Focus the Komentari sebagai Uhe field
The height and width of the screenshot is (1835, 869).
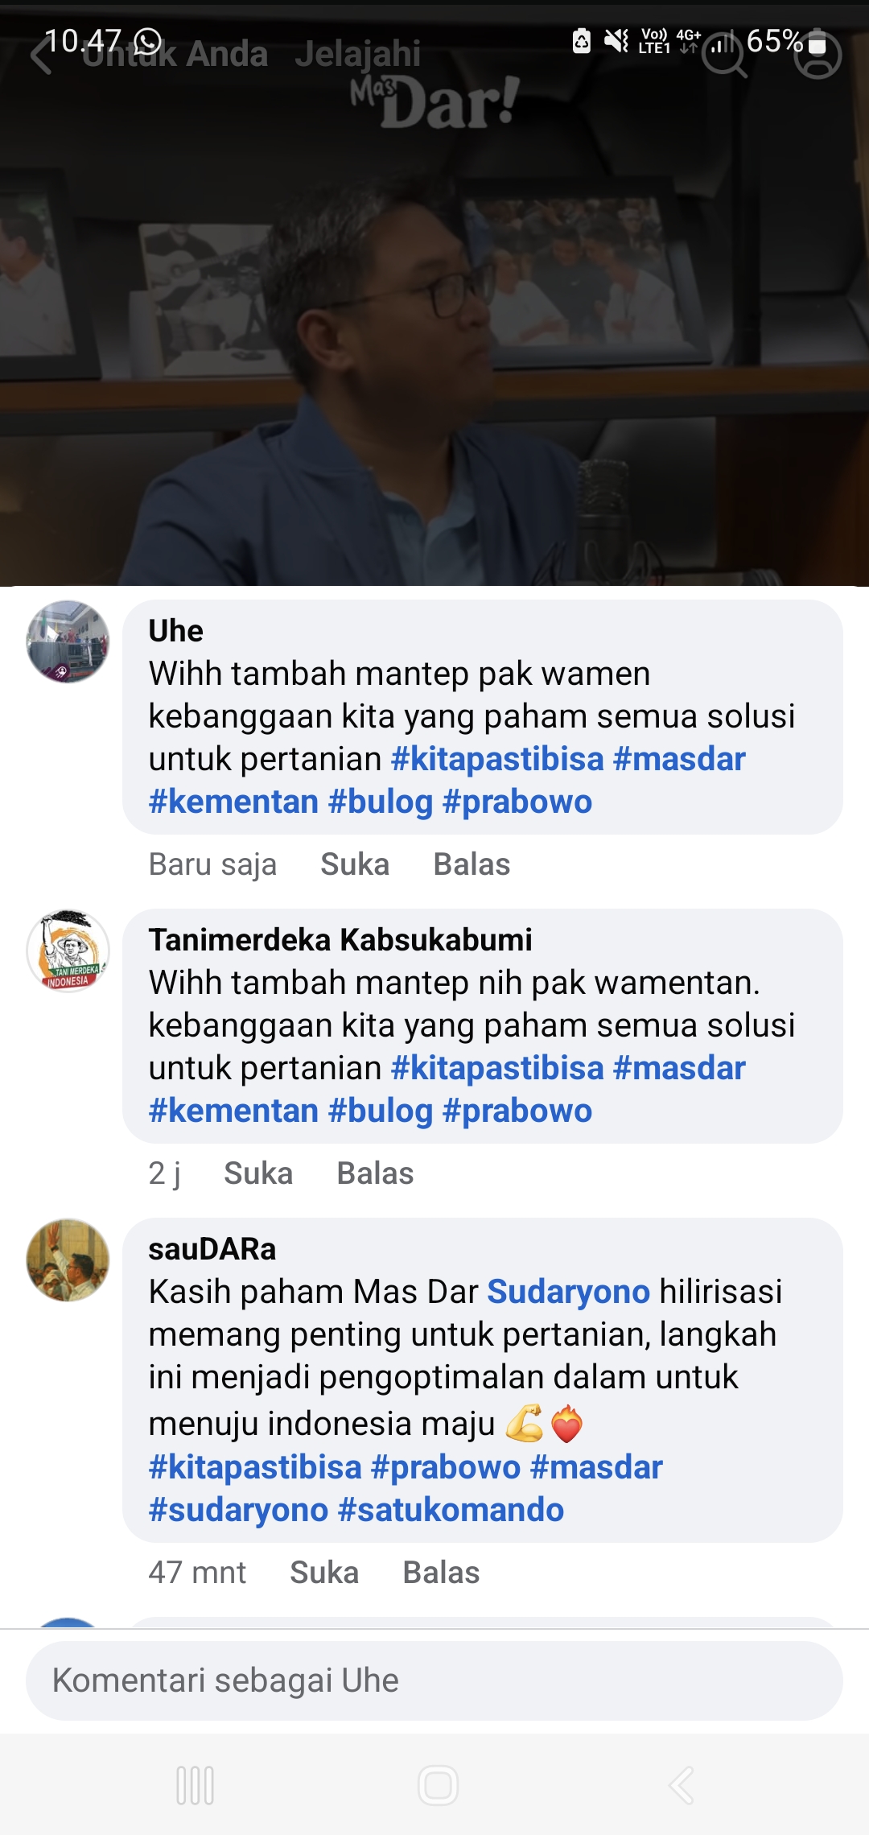coord(434,1680)
